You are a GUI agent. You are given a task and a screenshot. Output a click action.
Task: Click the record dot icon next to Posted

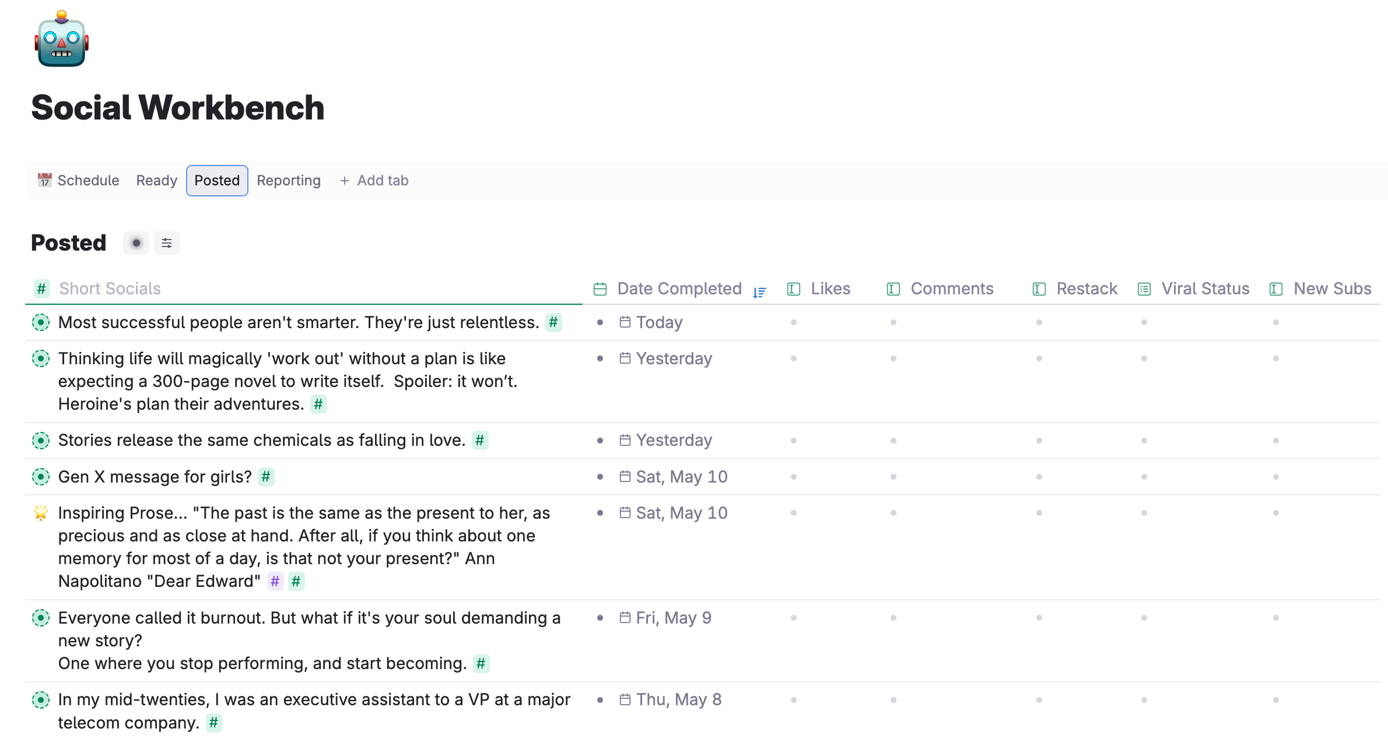pyautogui.click(x=136, y=243)
